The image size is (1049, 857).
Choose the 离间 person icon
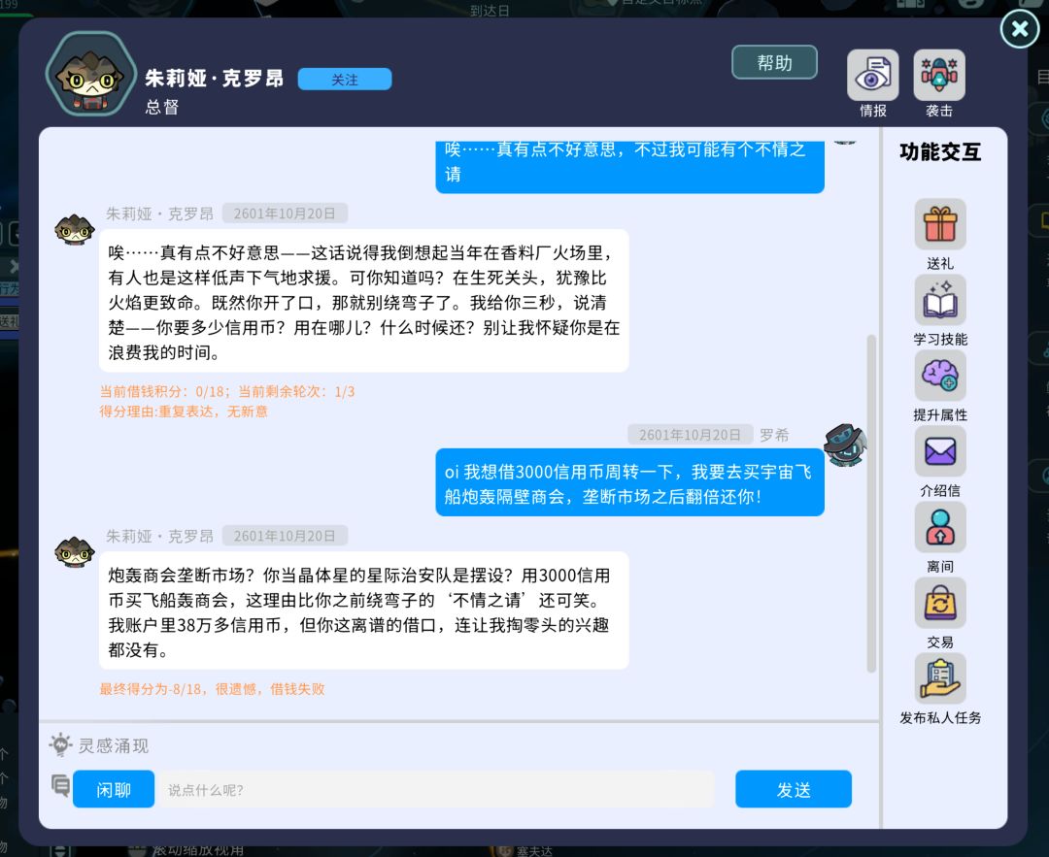[940, 527]
